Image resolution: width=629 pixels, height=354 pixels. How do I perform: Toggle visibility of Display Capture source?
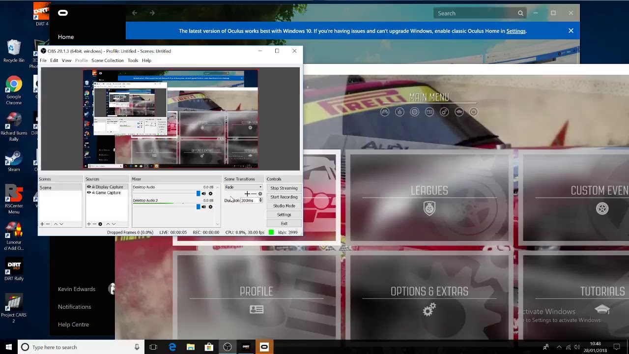[89, 187]
